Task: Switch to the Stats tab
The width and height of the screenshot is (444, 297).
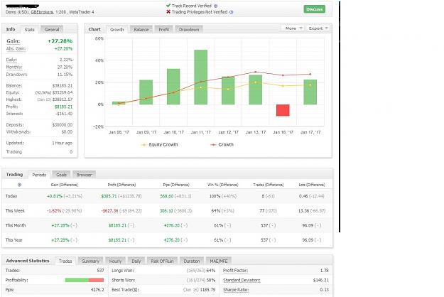Action: pos(29,29)
